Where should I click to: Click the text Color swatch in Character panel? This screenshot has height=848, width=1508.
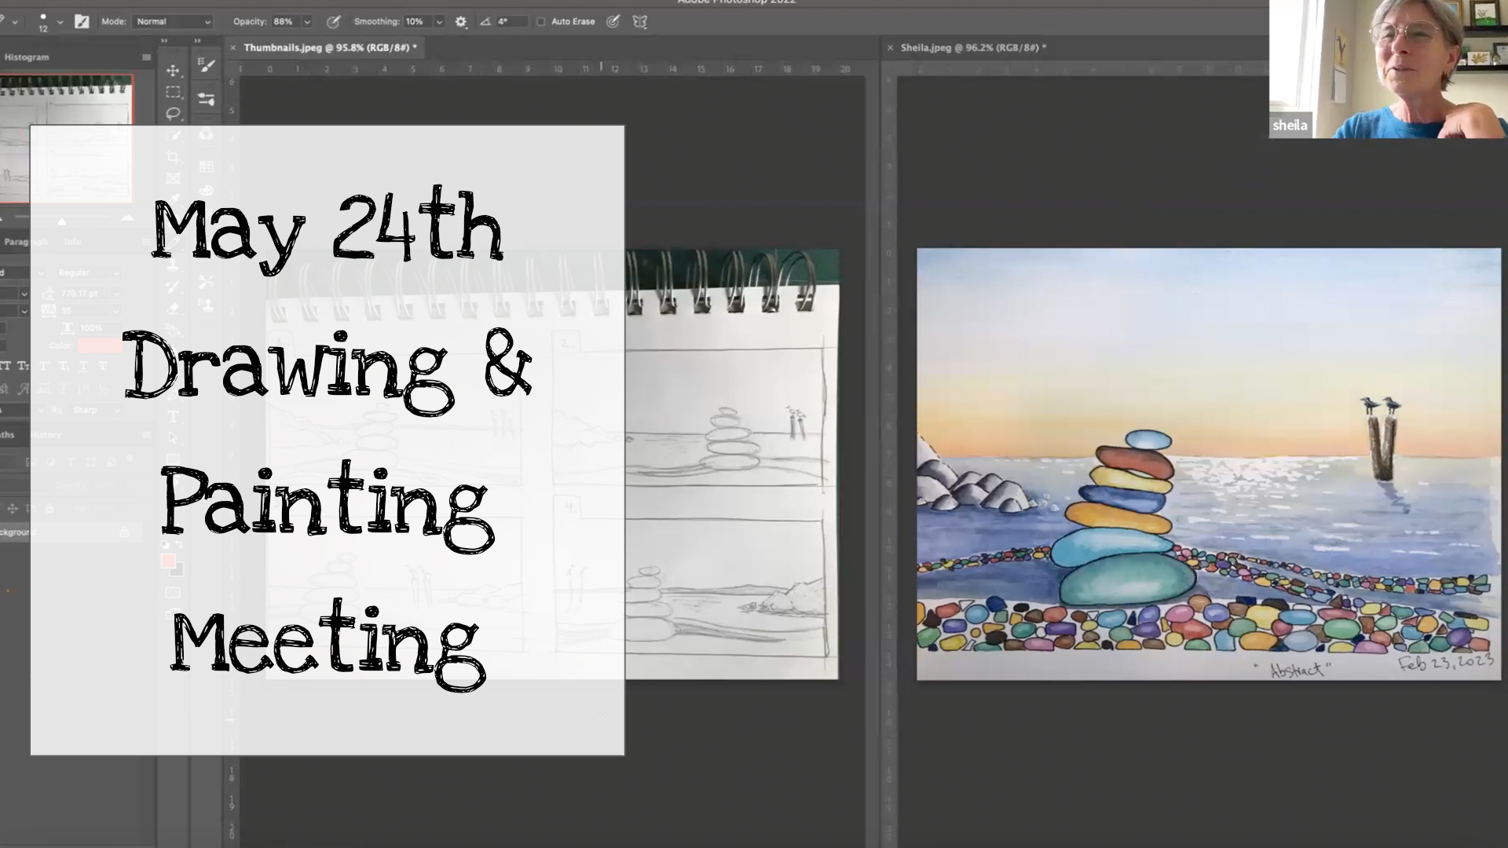98,345
